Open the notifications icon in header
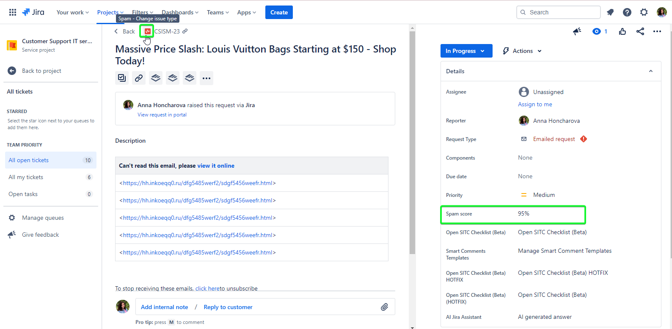This screenshot has width=672, height=329. (x=610, y=12)
